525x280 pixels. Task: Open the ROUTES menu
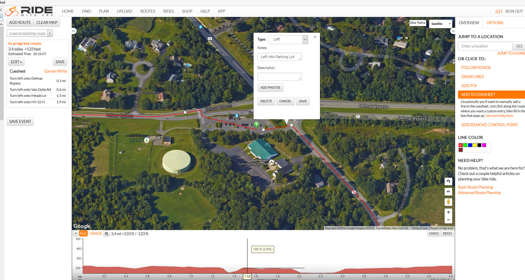[x=148, y=11]
